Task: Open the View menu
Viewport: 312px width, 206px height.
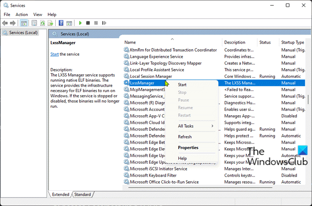Action: click(x=37, y=14)
